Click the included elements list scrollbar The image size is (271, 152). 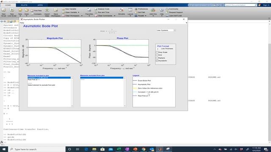coord(72,92)
